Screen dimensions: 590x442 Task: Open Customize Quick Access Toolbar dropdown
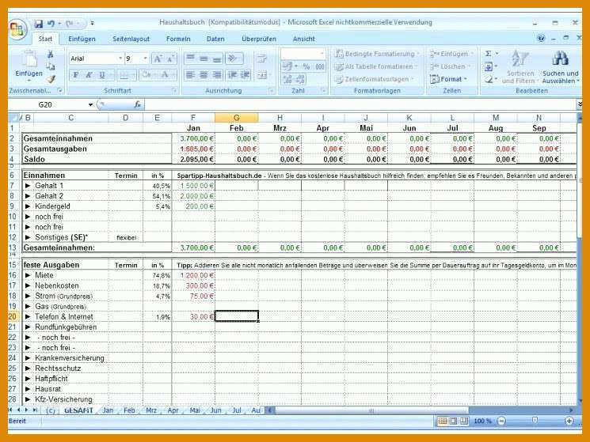[92, 23]
